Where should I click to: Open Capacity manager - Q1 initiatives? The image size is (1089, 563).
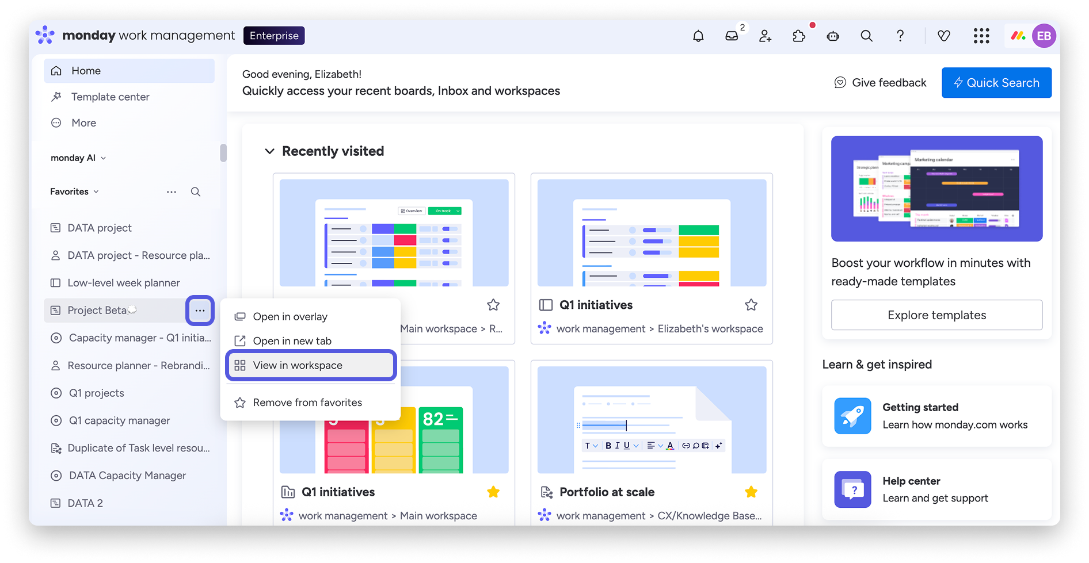pyautogui.click(x=130, y=338)
